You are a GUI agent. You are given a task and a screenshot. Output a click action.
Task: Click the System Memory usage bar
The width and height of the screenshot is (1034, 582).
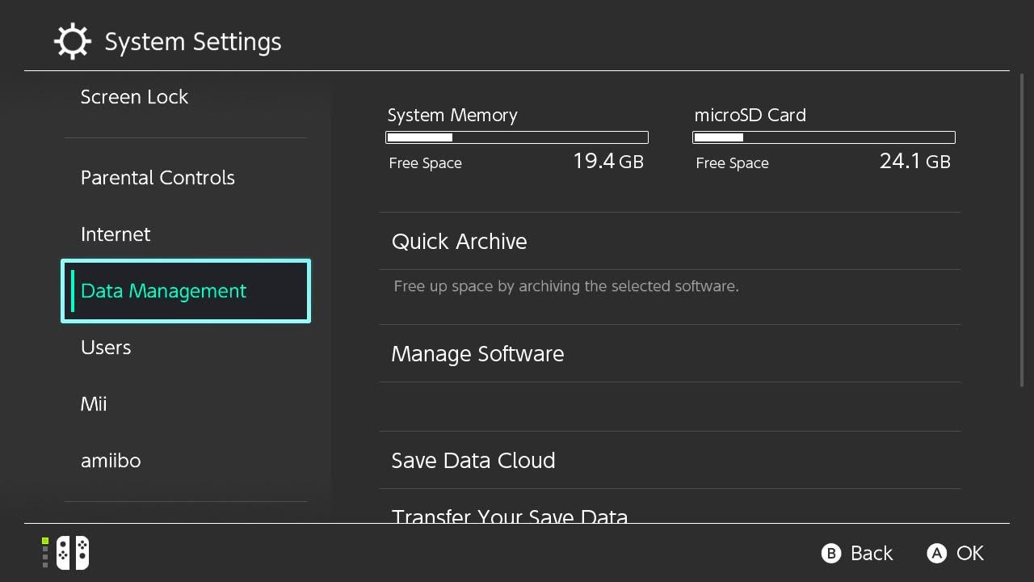(517, 137)
